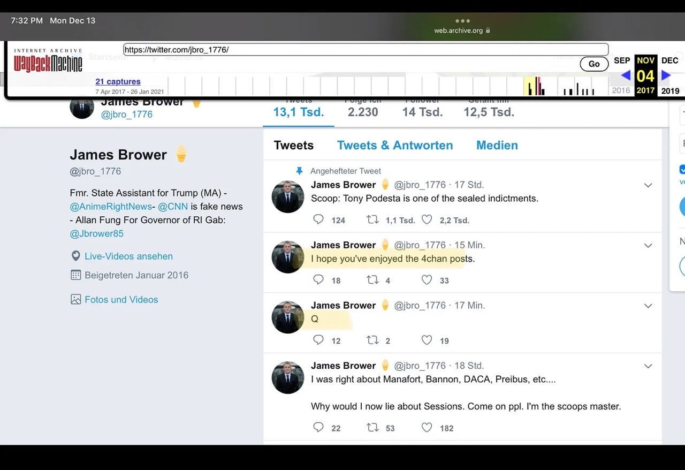Click highlighted capture bars in timeline
The width and height of the screenshot is (685, 470).
[x=534, y=86]
